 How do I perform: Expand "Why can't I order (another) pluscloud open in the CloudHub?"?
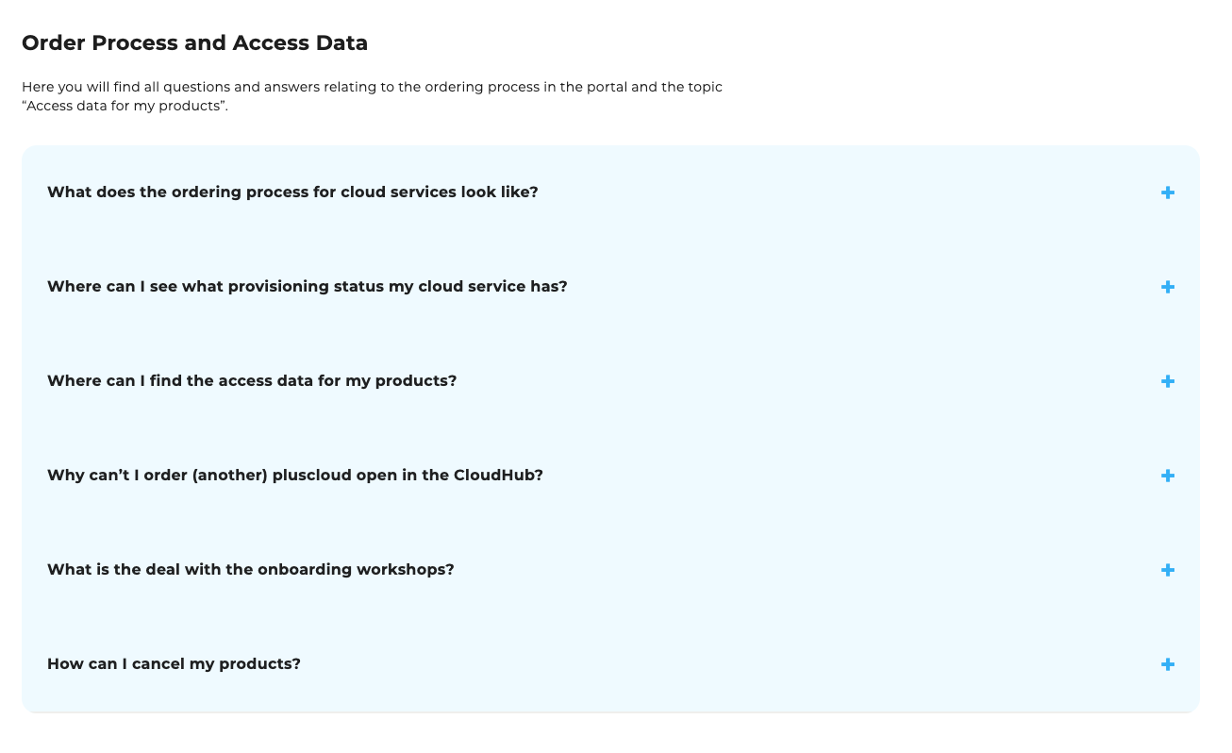(295, 476)
